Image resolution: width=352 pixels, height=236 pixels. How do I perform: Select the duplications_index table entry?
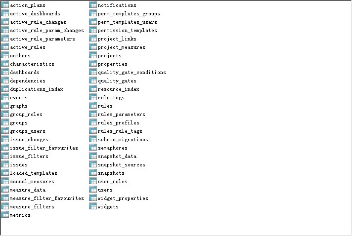(37, 89)
